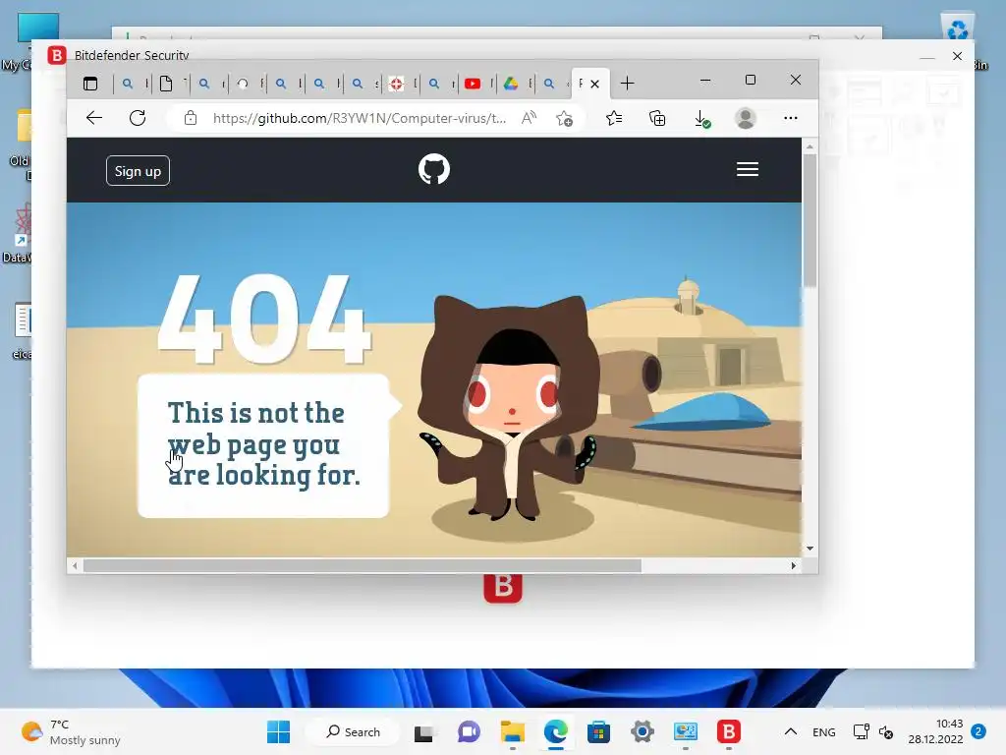Screen dimensions: 1006x755
Task: Click the Bitdefender taskbar icon
Action: tap(729, 731)
